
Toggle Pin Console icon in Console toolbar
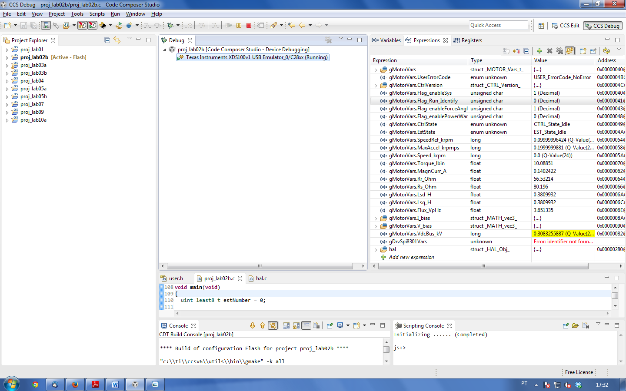[x=330, y=325]
